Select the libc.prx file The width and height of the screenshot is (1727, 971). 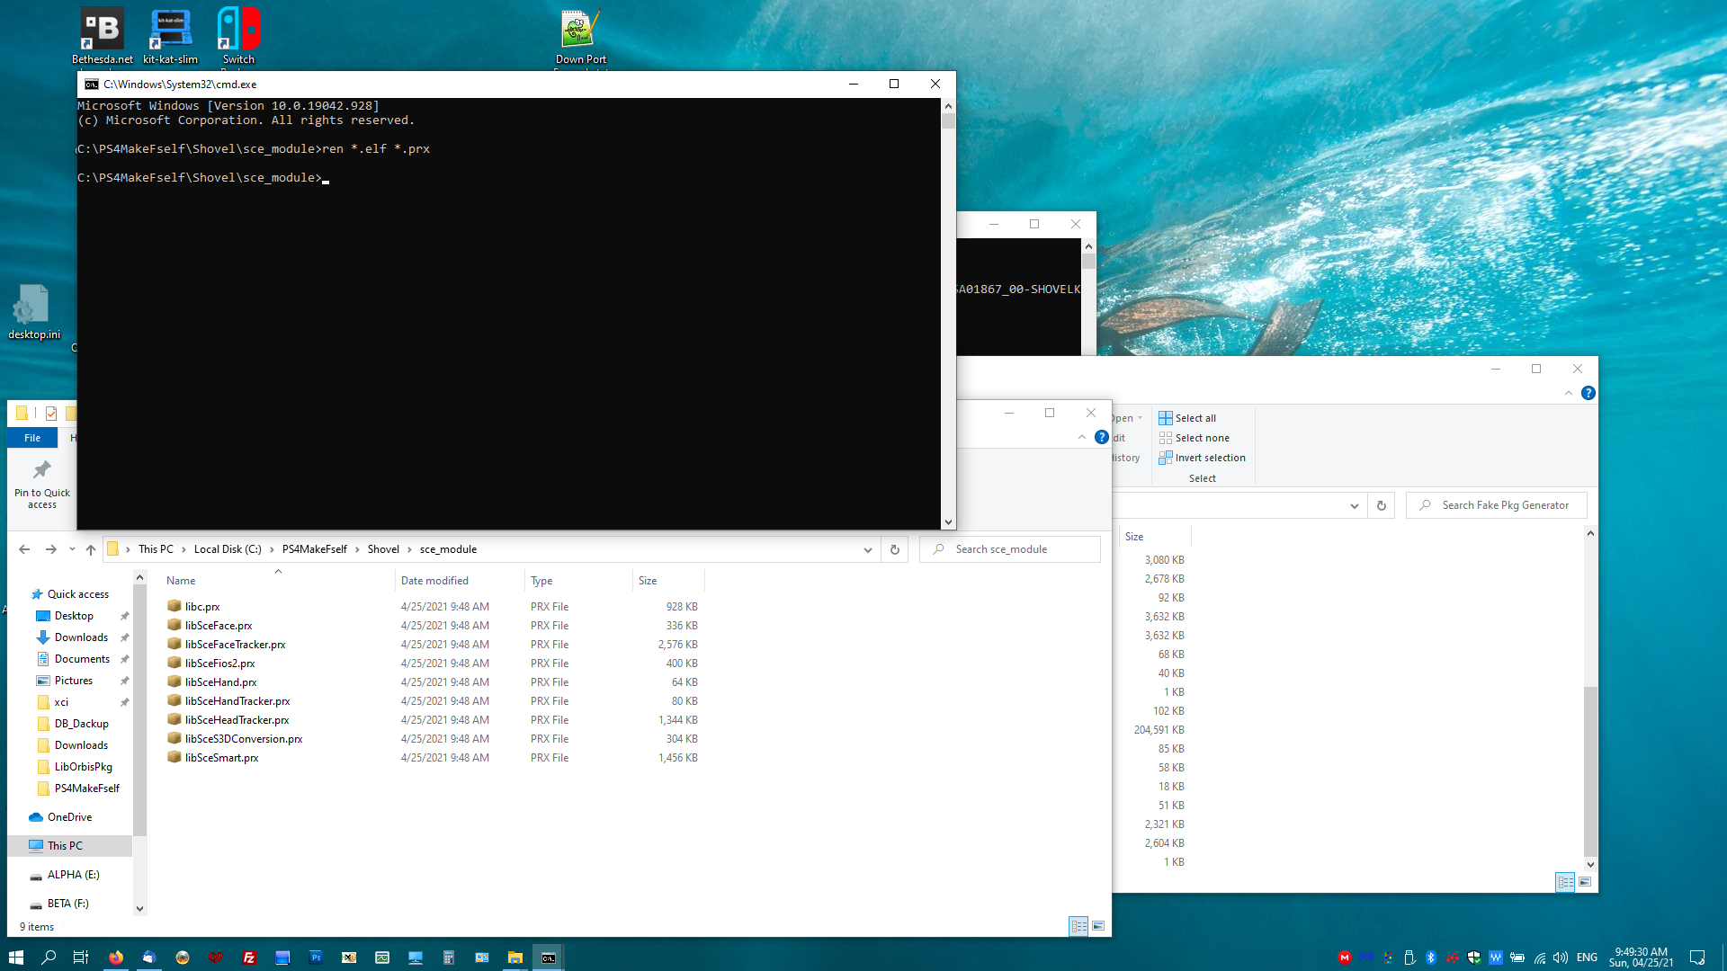(x=202, y=607)
